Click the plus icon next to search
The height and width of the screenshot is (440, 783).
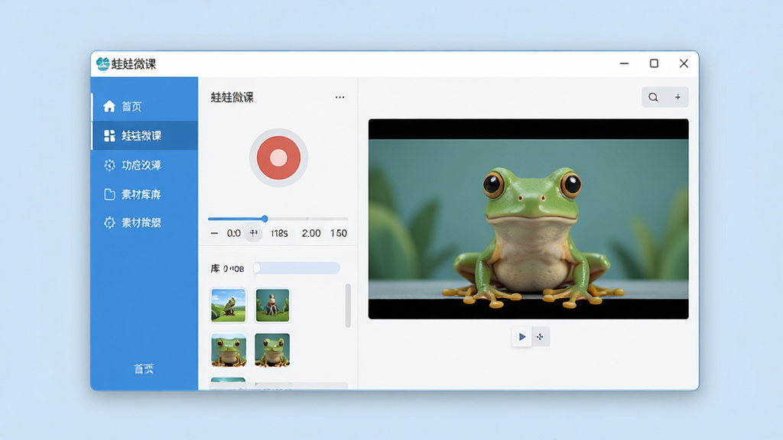(677, 97)
